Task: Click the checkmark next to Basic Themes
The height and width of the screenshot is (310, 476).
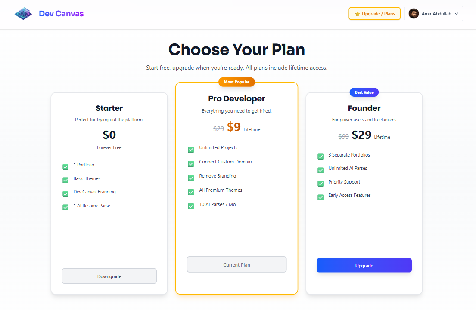Action: pos(65,180)
